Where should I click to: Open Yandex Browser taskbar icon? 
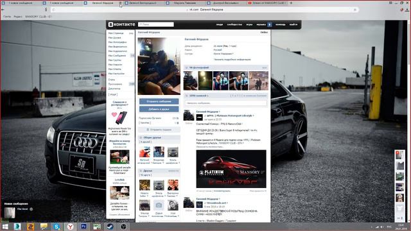(x=70, y=227)
